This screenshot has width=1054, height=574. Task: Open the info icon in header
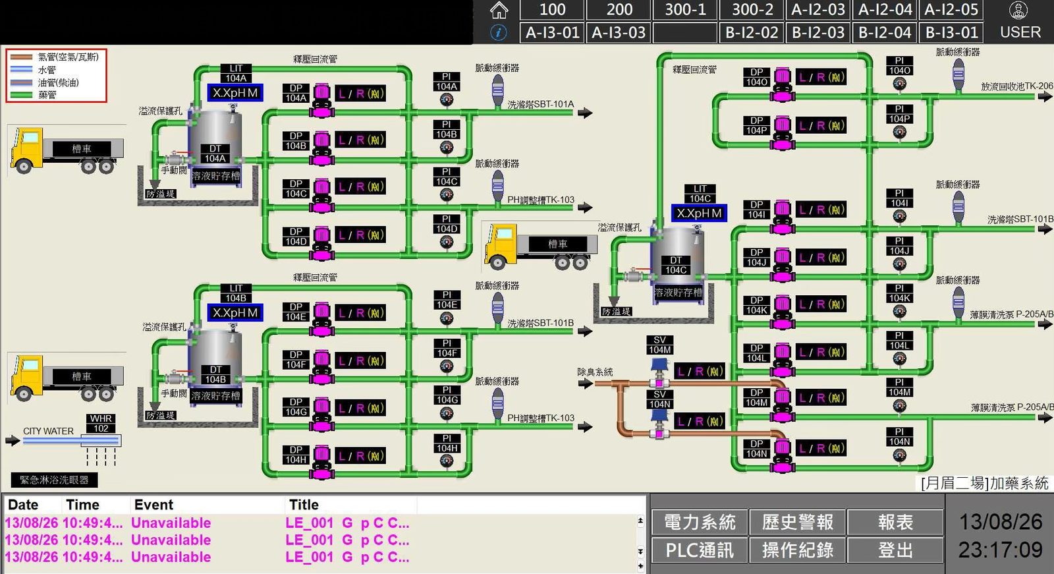point(499,32)
